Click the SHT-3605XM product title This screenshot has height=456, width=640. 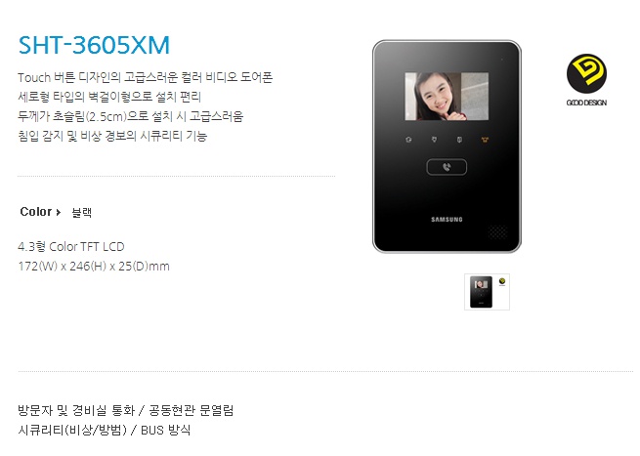pos(94,45)
